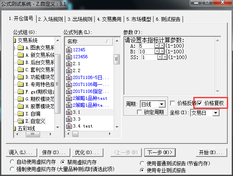Click the folder icon for E.专用特色指
Screen dimensions: 233x176
tap(21, 84)
